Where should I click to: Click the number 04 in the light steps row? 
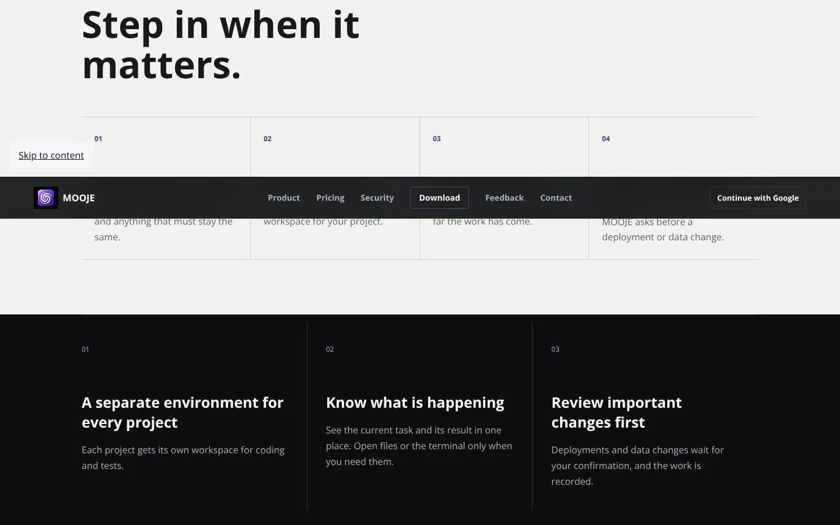606,139
